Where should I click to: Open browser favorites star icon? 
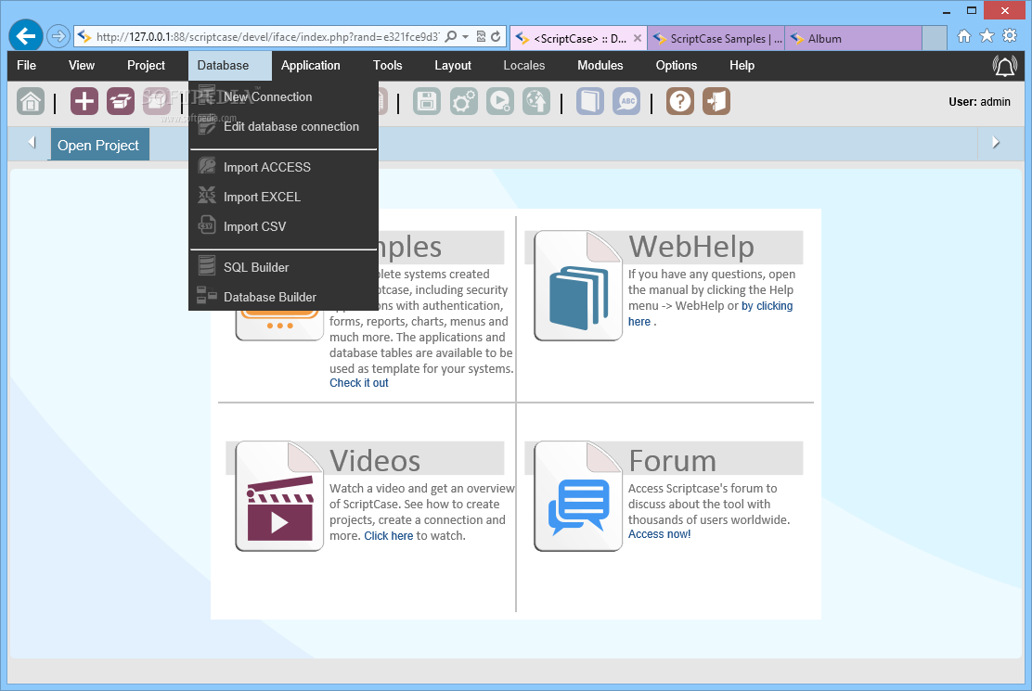point(987,36)
